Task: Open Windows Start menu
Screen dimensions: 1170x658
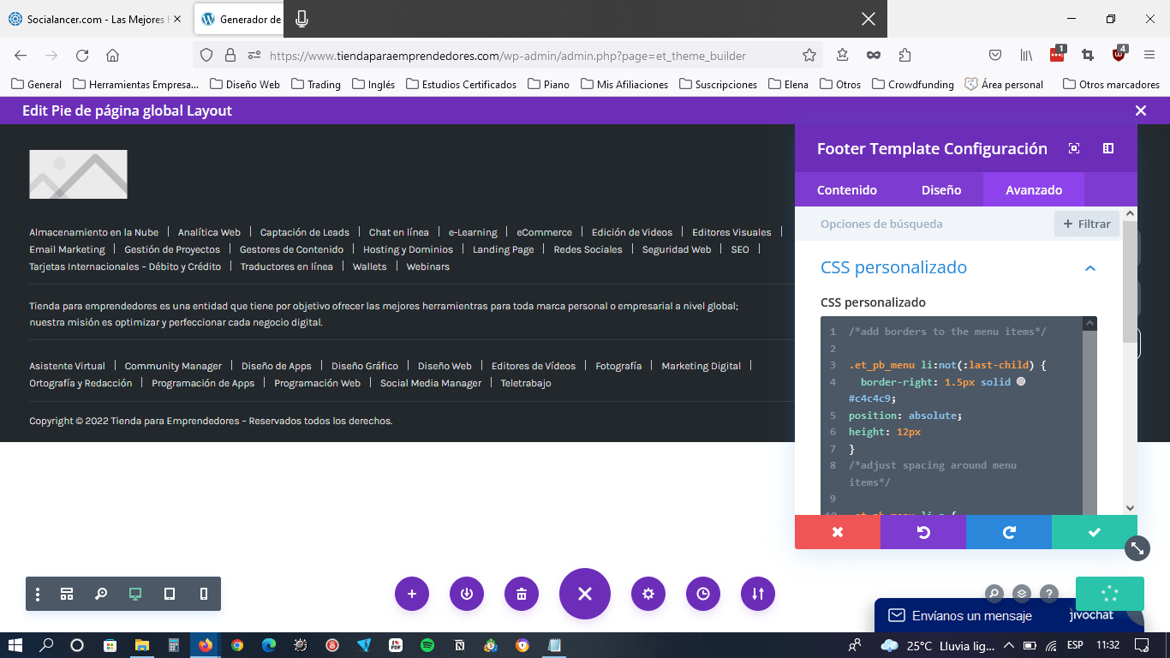Action: [15, 645]
